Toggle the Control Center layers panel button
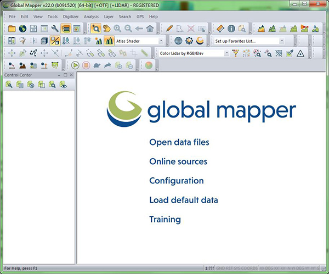329x274 pixels. coord(66,29)
